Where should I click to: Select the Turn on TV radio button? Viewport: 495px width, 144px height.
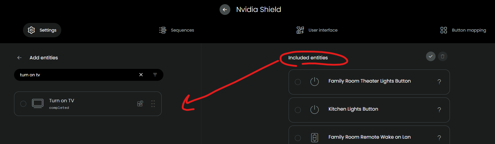click(x=23, y=104)
